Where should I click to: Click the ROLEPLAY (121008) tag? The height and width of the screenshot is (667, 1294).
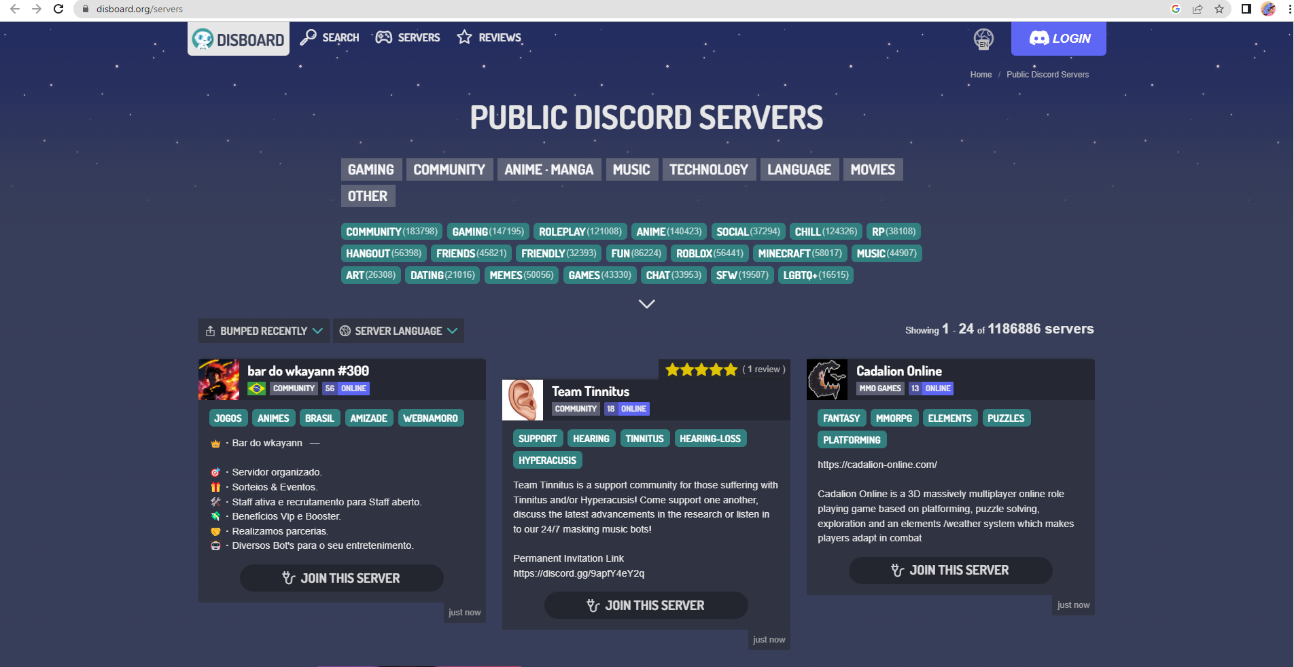(580, 232)
